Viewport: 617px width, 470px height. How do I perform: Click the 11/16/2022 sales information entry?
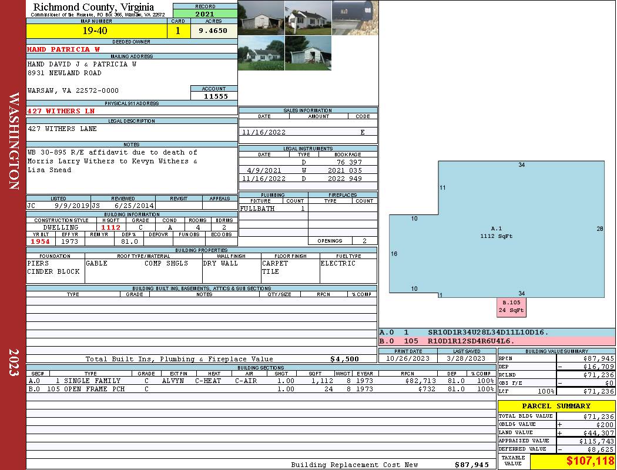(263, 132)
